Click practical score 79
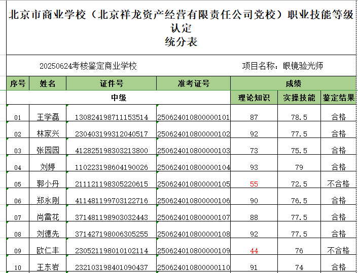Viewport: 358px width, 273px height. point(299,167)
